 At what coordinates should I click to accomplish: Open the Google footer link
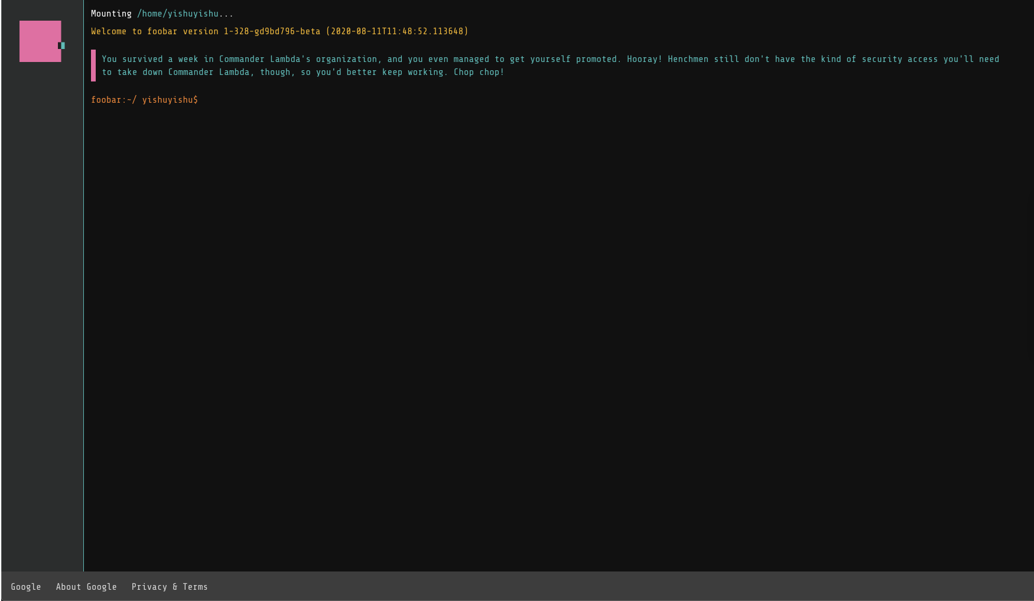[26, 587]
